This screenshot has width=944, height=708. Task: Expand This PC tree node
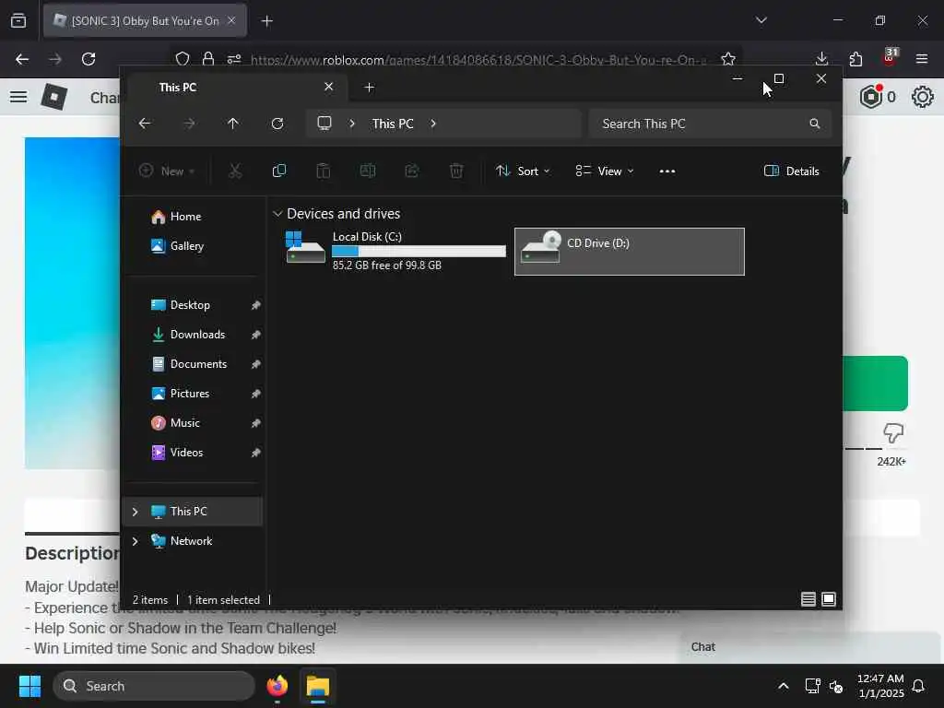click(135, 511)
